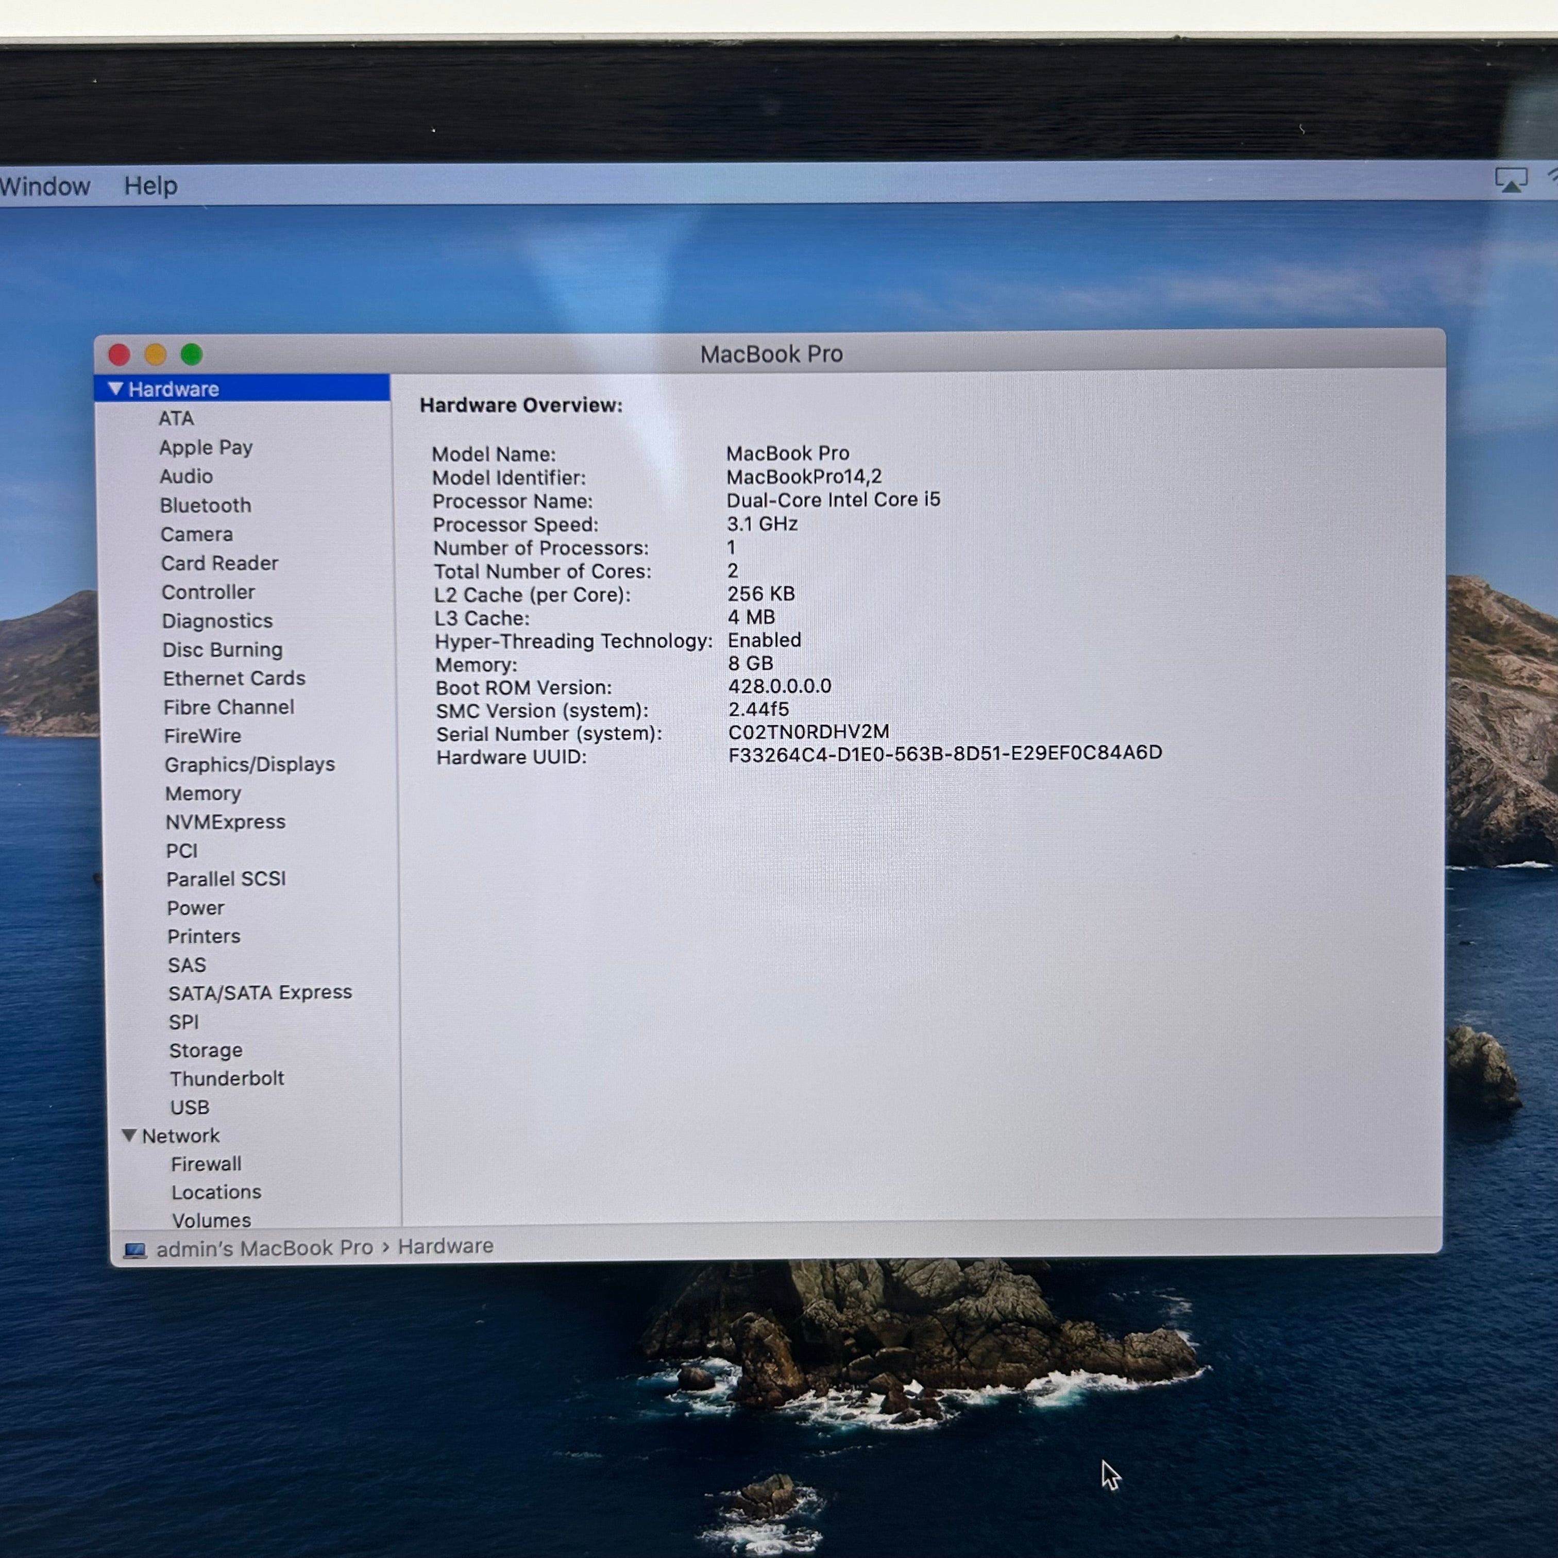This screenshot has width=1558, height=1558.
Task: Click "admin's MacBook Pro" in the path bar
Action: pos(264,1248)
